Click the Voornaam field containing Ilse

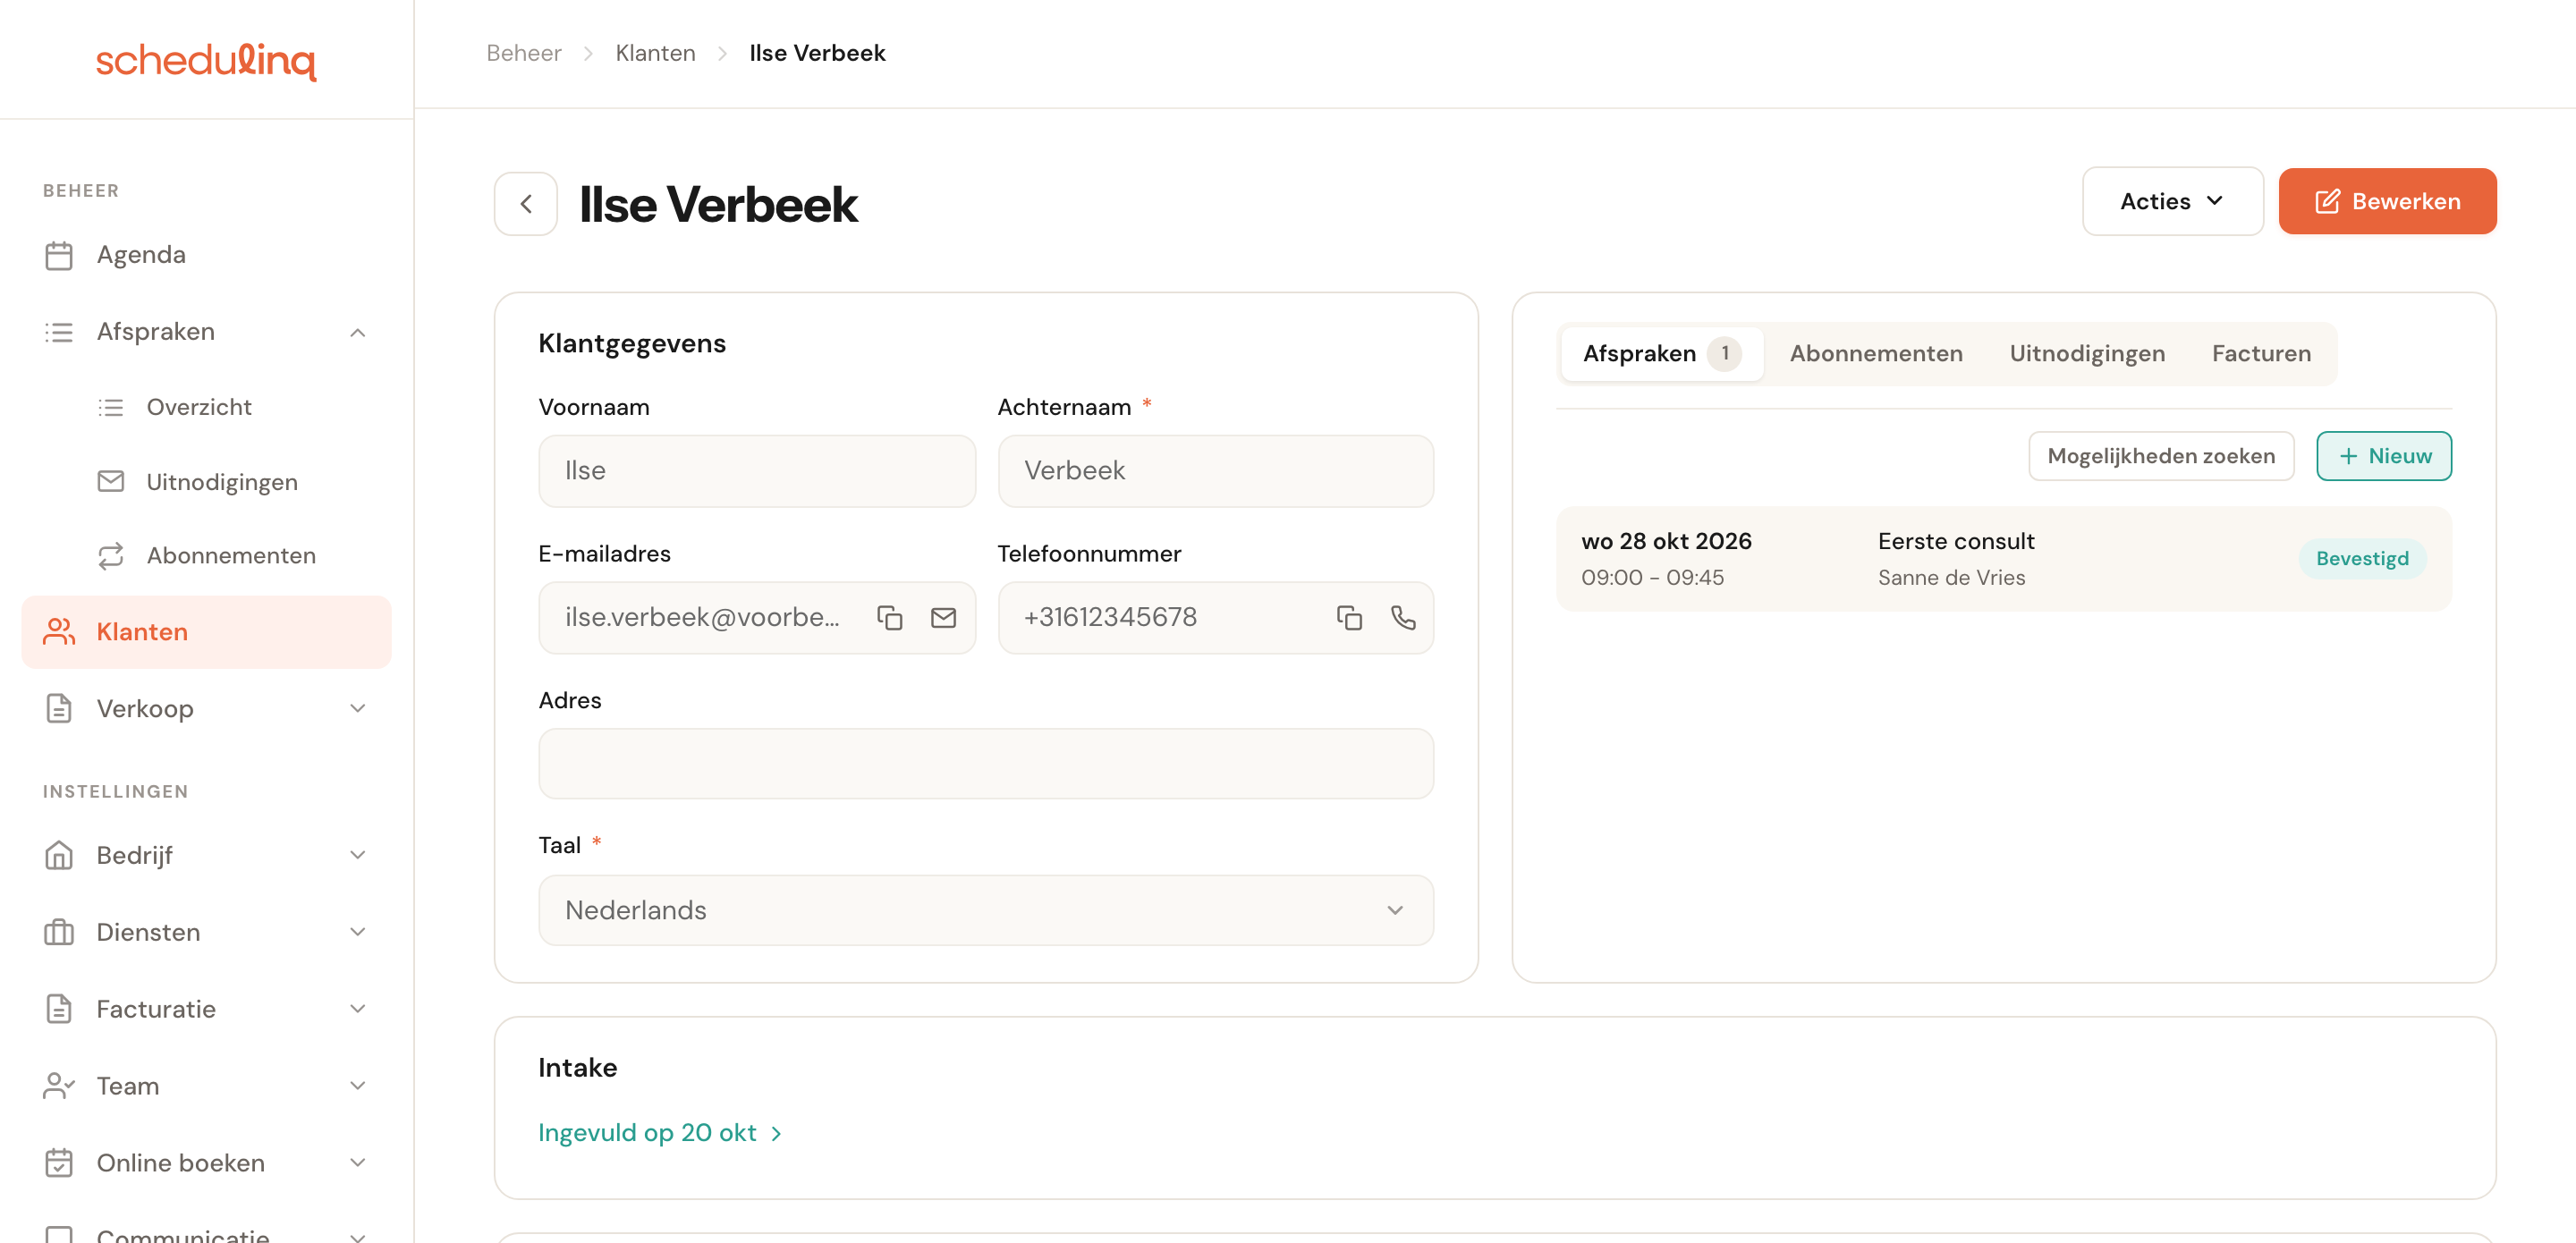point(757,471)
